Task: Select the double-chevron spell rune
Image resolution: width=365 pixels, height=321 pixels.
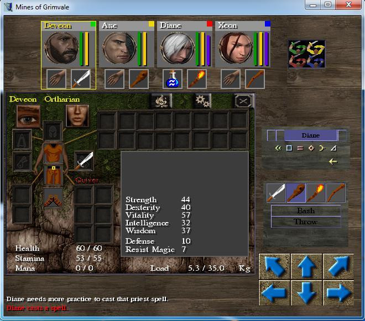Action: tap(278, 148)
